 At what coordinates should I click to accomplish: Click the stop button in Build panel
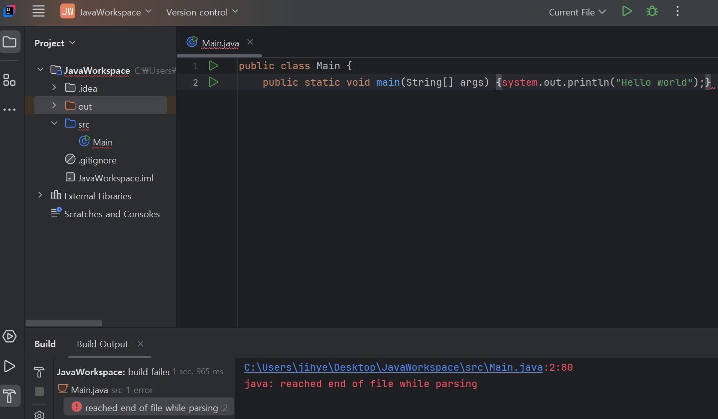click(x=39, y=392)
